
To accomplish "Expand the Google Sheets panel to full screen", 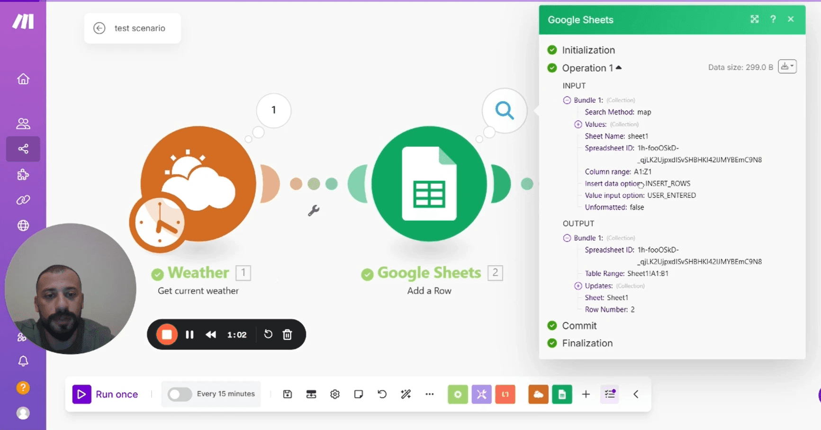I will pos(755,19).
